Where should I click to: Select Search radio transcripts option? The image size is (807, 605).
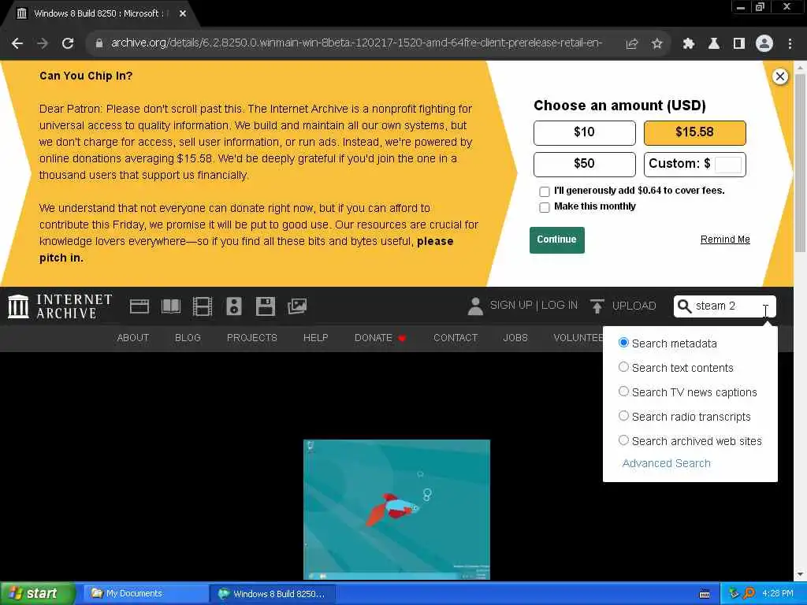[x=623, y=416]
